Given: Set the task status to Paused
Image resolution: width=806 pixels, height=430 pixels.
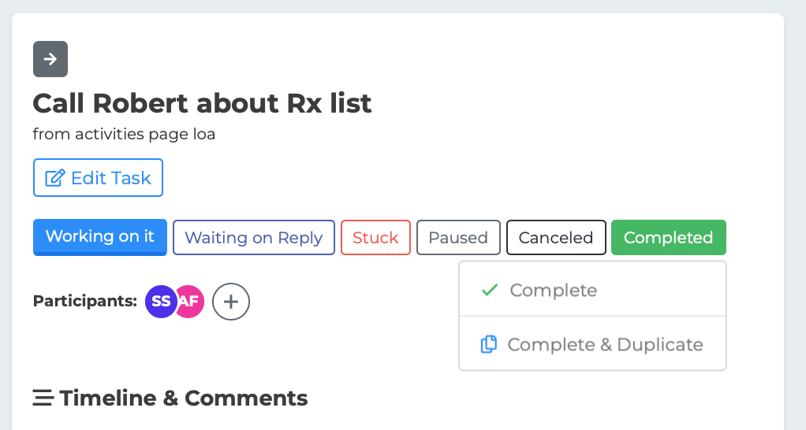Looking at the screenshot, I should click(458, 238).
